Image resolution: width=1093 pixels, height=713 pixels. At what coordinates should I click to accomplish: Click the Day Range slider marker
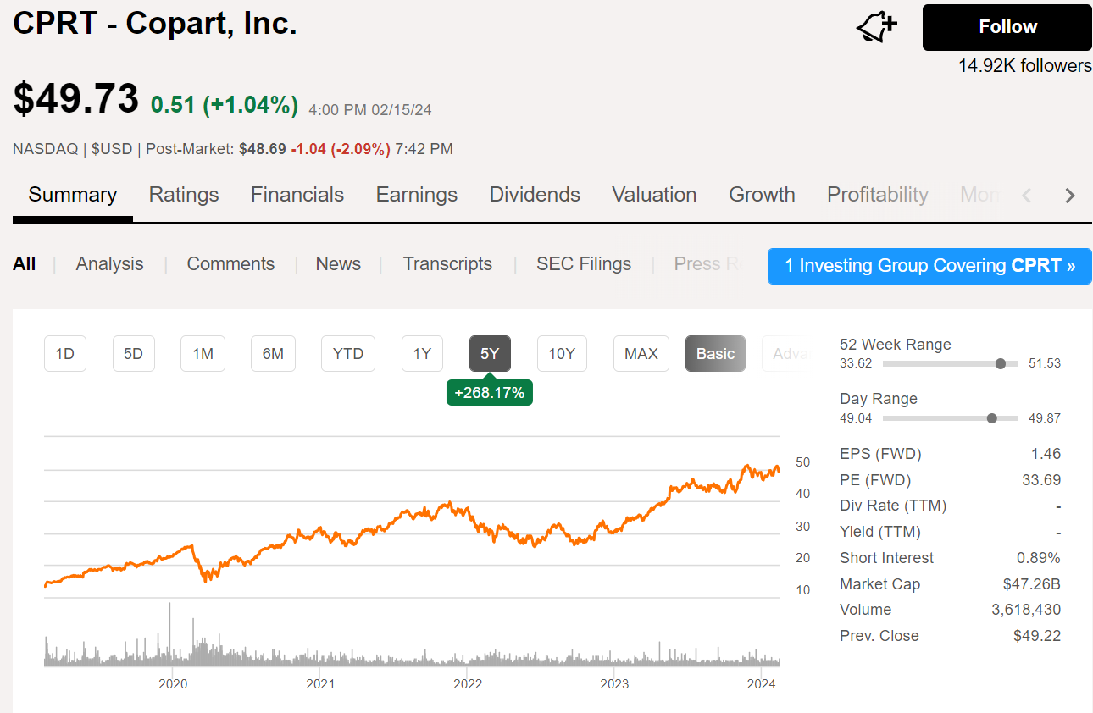pyautogui.click(x=991, y=417)
